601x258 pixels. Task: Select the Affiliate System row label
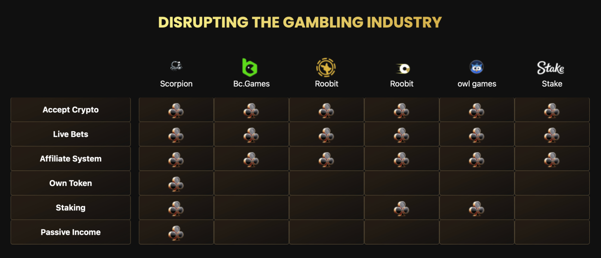[71, 159]
